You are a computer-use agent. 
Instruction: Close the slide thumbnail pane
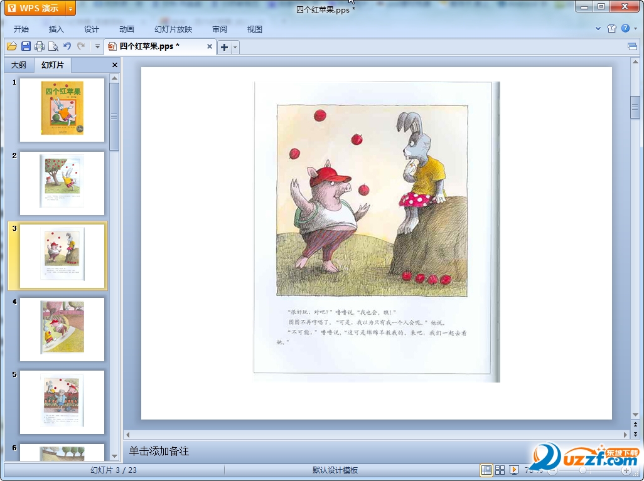(x=115, y=65)
